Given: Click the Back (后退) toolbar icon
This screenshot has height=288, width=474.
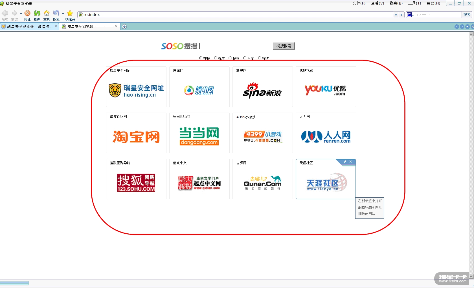Looking at the screenshot, I should point(5,13).
